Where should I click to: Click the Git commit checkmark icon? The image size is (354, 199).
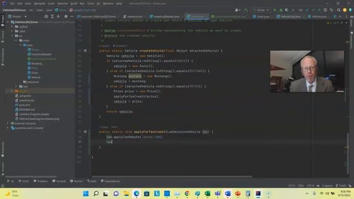[x=313, y=10]
